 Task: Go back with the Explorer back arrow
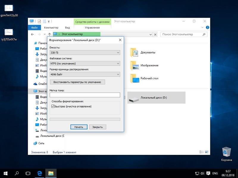pos(32,34)
